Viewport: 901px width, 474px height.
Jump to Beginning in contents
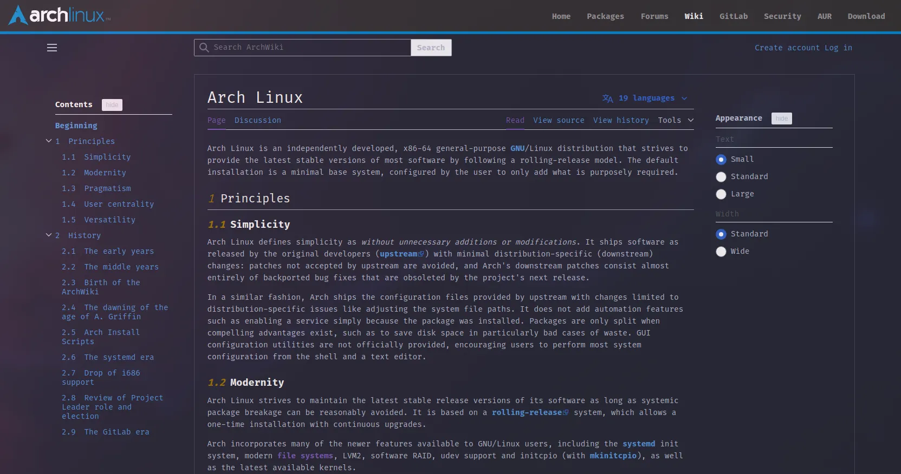(x=76, y=126)
